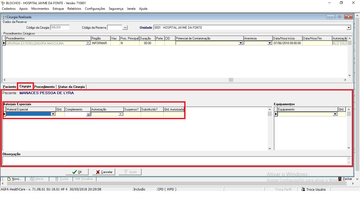
Task: Click the BLOCHOS application title icon
Action: [x=3, y=3]
